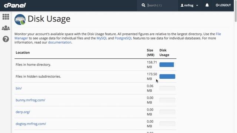
Task: Click the home directory usage bar
Action: pyautogui.click(x=167, y=65)
